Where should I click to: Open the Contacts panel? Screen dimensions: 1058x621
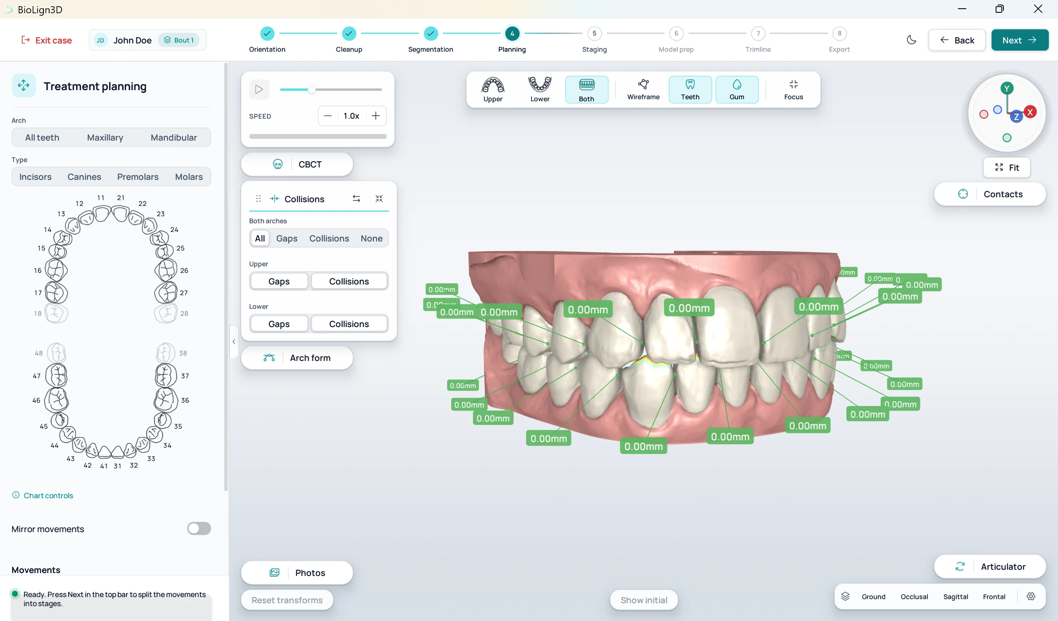[989, 194]
